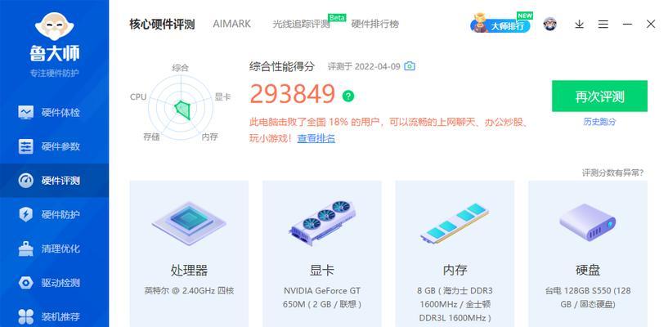Click the memory stick illustration
The width and height of the screenshot is (668, 327).
click(x=455, y=223)
